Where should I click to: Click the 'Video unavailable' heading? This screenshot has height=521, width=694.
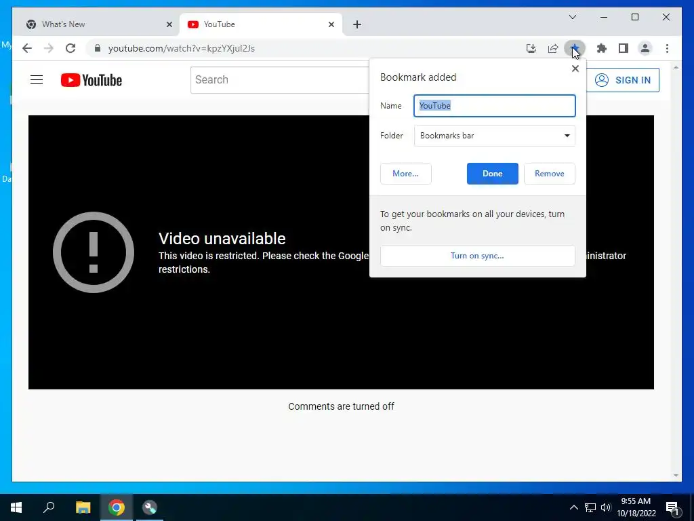(222, 239)
